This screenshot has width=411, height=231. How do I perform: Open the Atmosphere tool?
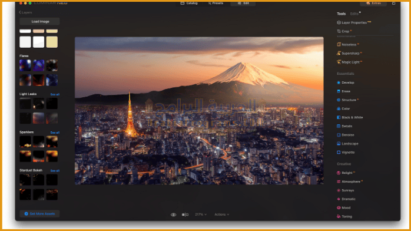(350, 181)
